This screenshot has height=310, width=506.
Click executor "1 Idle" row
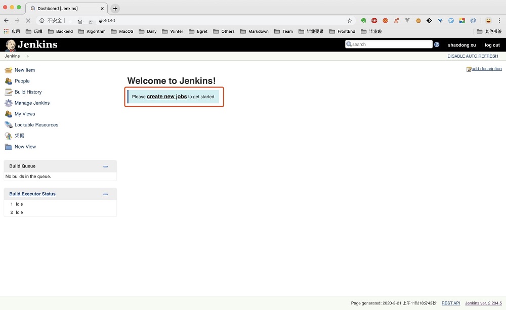point(60,204)
